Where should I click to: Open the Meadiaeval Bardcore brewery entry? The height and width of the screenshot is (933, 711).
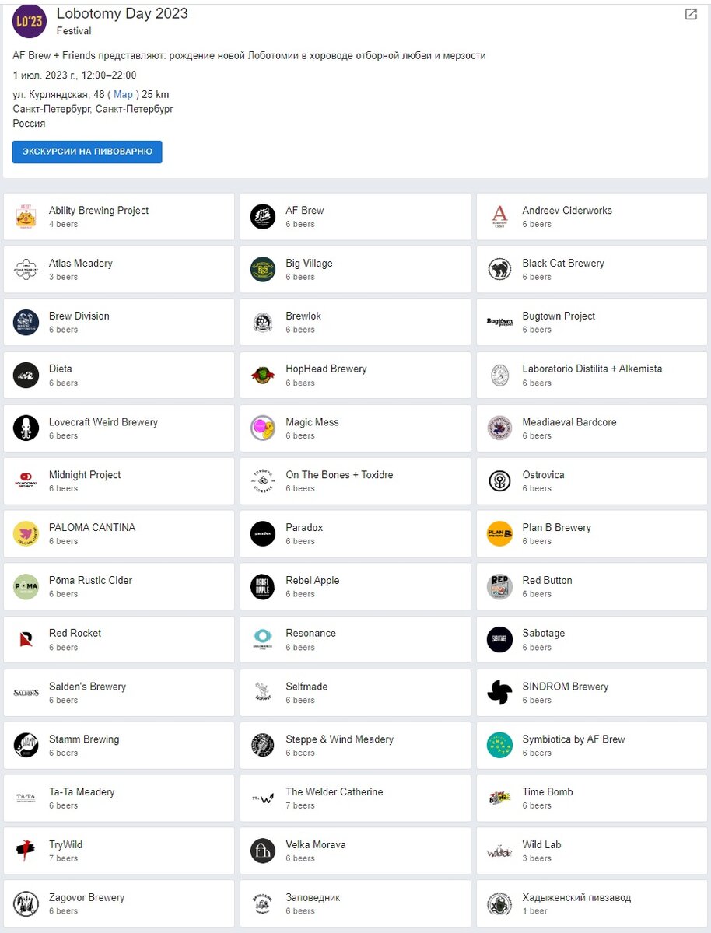pos(591,428)
